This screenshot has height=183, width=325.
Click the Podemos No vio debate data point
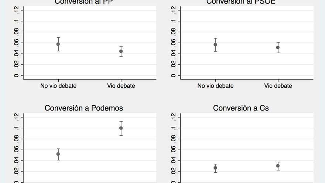point(58,154)
